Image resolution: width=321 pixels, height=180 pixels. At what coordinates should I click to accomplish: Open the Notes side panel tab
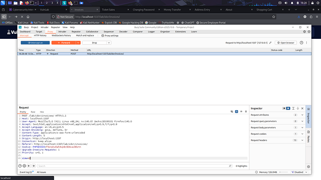coord(309,137)
